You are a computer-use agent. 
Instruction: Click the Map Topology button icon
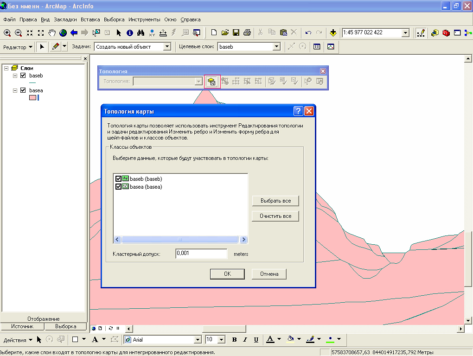point(212,82)
